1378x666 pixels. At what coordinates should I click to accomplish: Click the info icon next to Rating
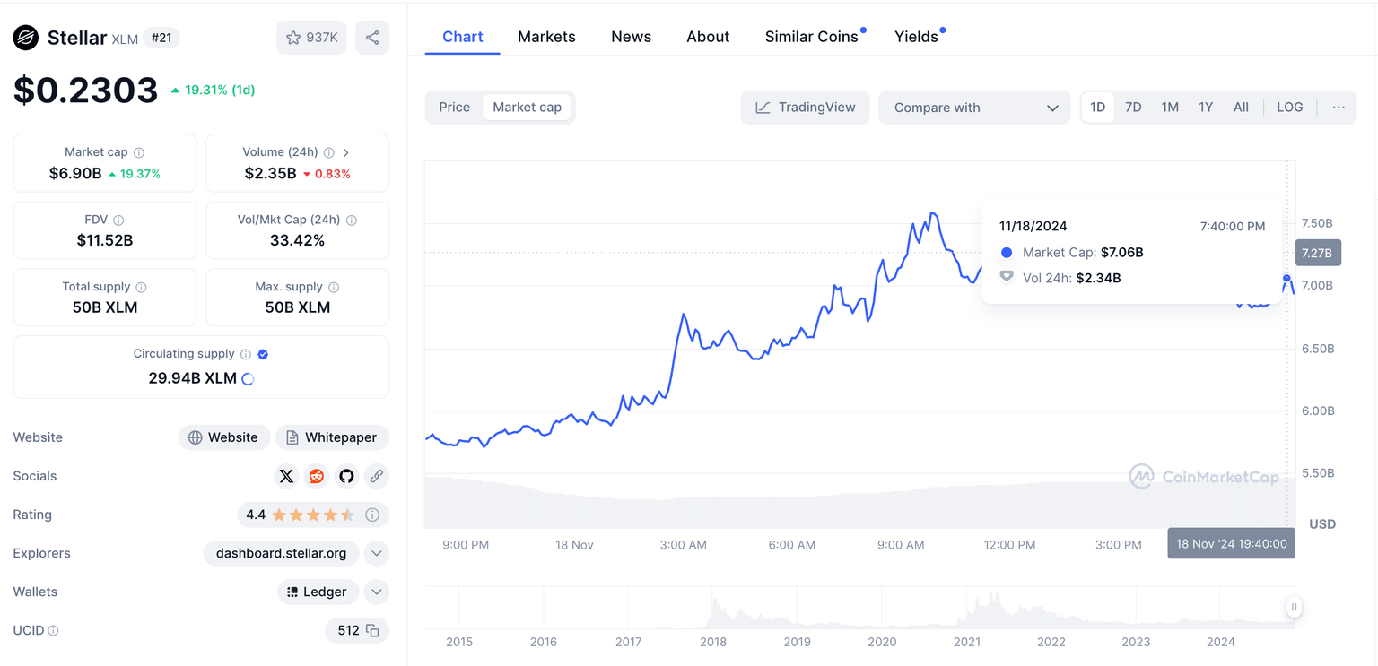(372, 515)
